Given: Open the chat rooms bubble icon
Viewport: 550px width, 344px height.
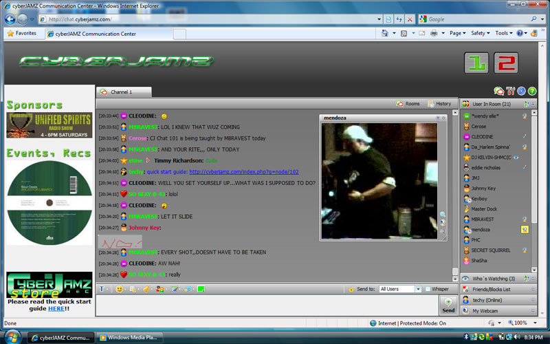Looking at the screenshot, I should pos(498,92).
